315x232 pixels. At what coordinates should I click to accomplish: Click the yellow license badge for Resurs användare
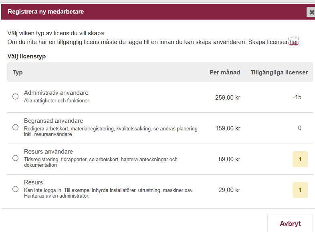300,159
